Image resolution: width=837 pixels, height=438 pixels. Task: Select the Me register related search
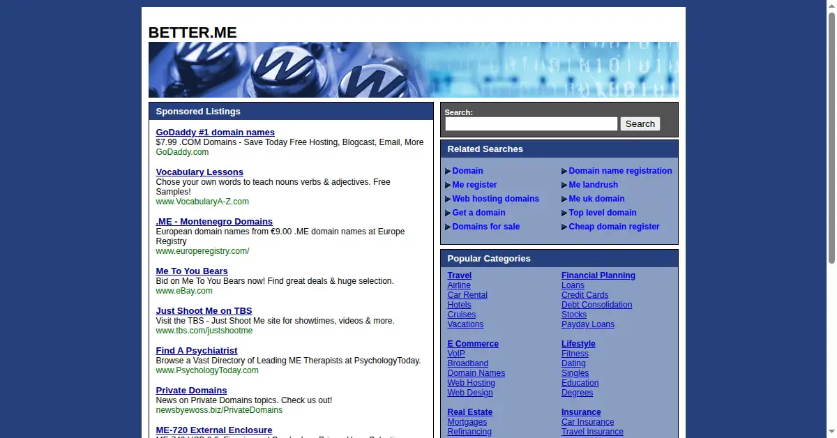[474, 185]
